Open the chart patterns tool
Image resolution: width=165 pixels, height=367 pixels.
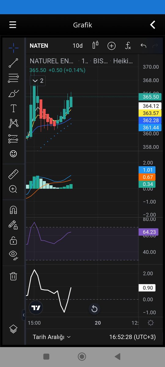(13, 124)
